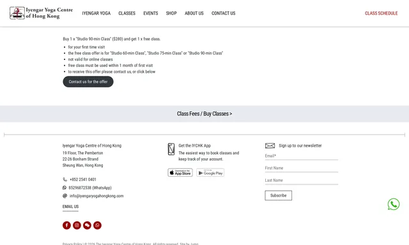Open the About Us menu
409x245 pixels.
point(194,13)
